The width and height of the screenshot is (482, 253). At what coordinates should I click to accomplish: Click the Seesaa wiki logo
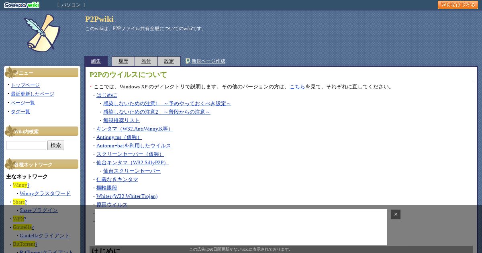(x=22, y=5)
